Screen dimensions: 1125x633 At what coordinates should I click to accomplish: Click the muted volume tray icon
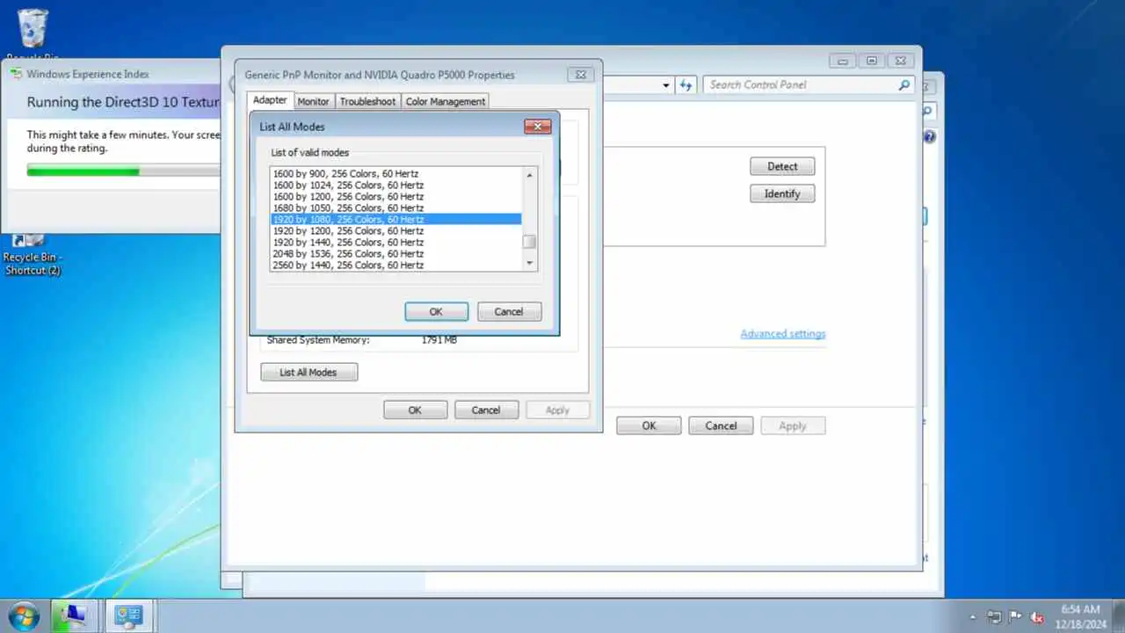1037,617
